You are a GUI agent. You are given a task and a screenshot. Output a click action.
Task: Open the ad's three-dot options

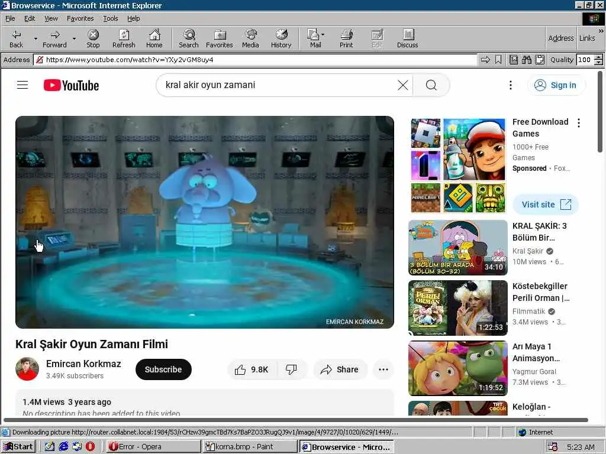pos(579,123)
